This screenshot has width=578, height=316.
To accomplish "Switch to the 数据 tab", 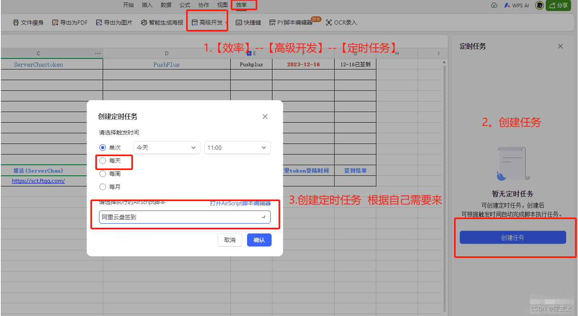I will (166, 5).
